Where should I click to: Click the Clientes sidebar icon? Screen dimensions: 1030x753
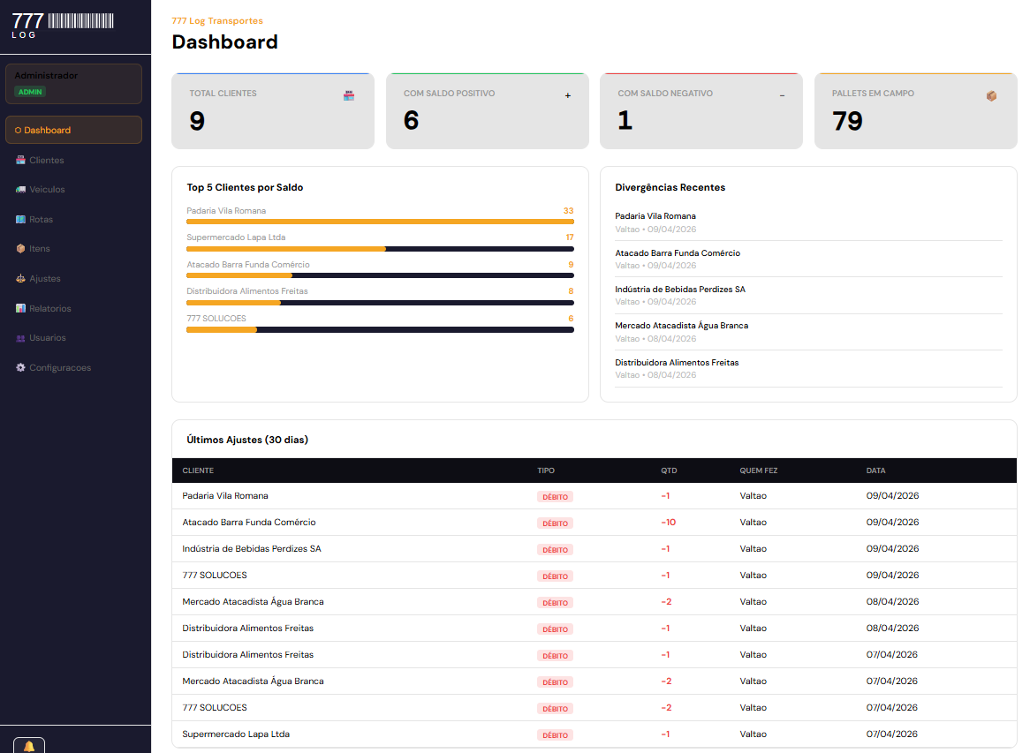[20, 160]
